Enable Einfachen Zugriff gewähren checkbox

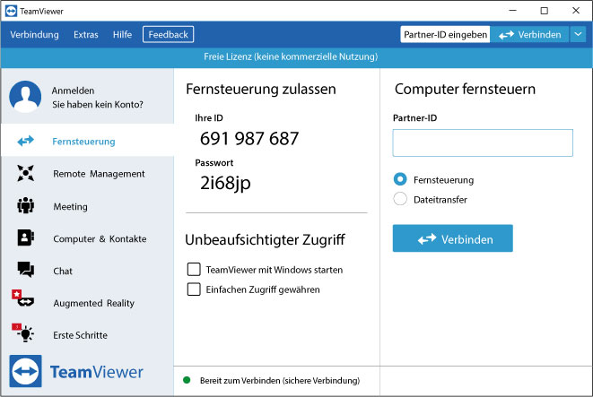tap(194, 289)
